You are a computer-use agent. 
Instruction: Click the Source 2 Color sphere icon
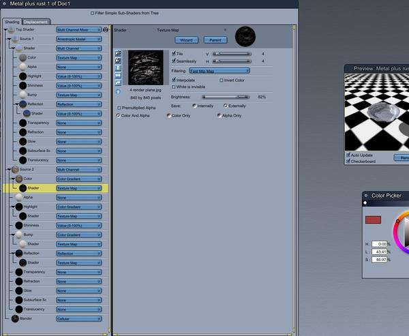[19, 179]
